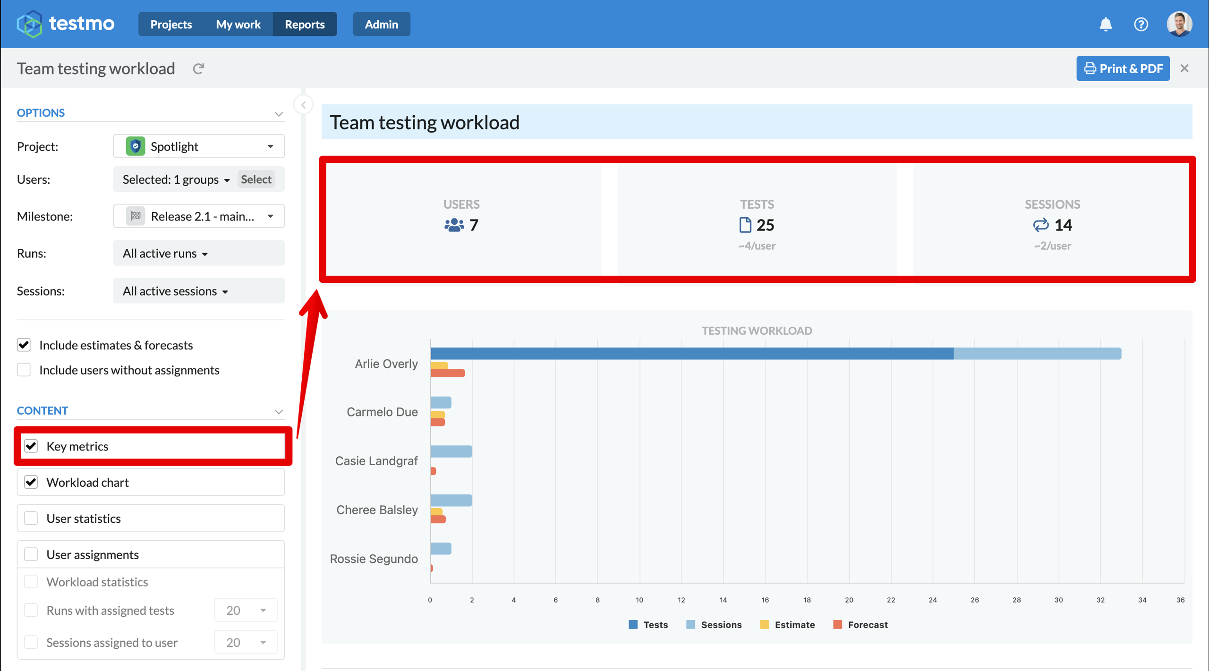
Task: Open the Project dropdown showing Spotlight
Action: click(x=199, y=146)
